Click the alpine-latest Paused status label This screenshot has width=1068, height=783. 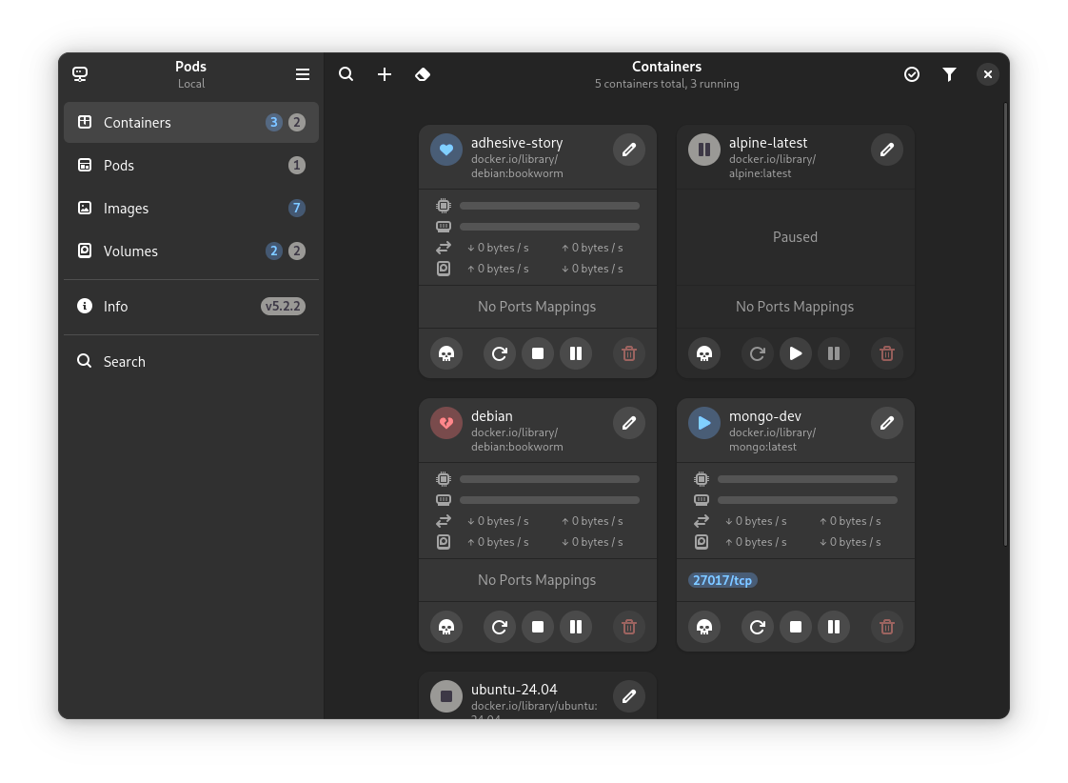795,237
